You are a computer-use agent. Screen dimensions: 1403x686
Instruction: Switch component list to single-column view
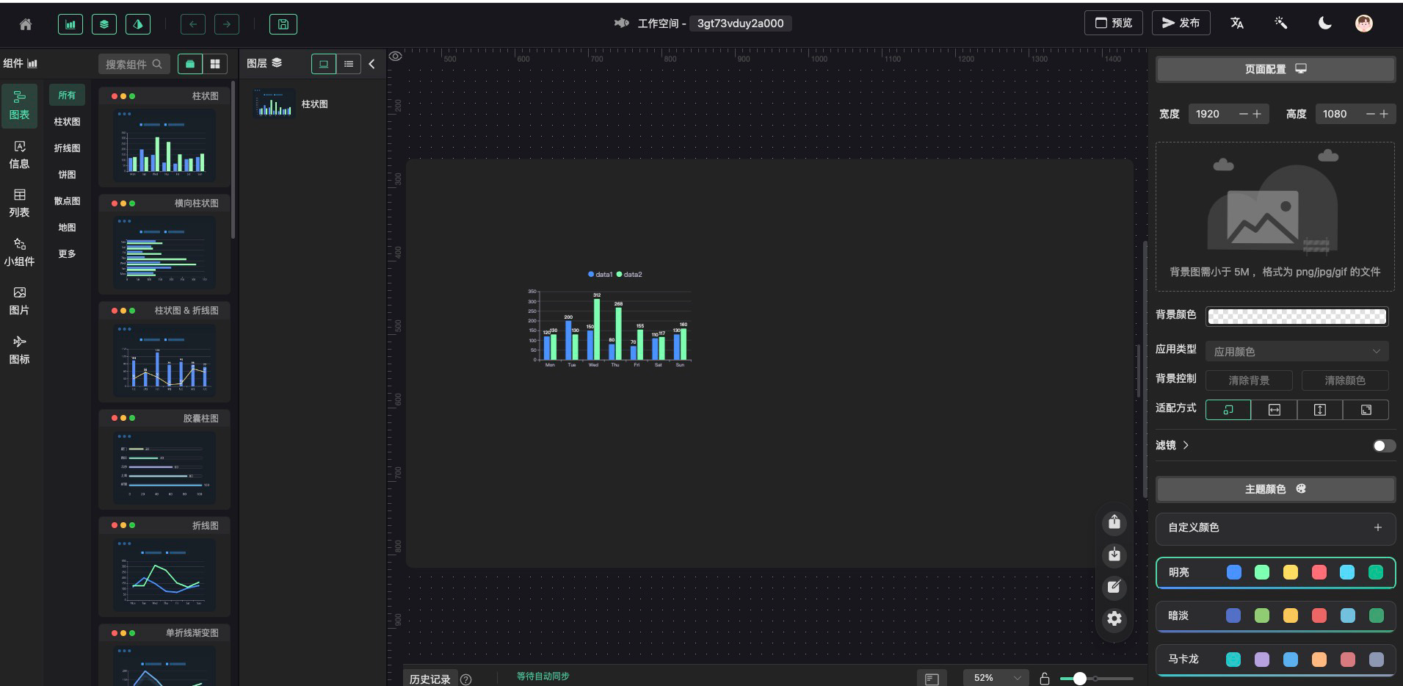(x=190, y=64)
